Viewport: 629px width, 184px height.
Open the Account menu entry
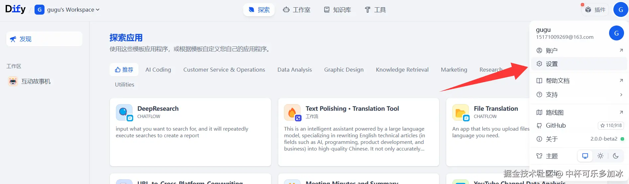(552, 50)
